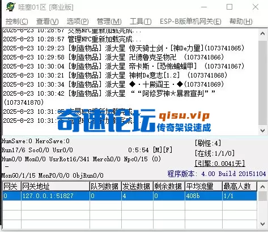Click the [刷怪:4] status label

click(208, 143)
